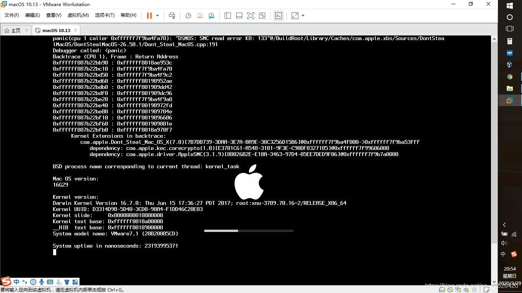Screen dimensions: 522x293
Task: Open the snapshot manager
Action: [x=211, y=16]
